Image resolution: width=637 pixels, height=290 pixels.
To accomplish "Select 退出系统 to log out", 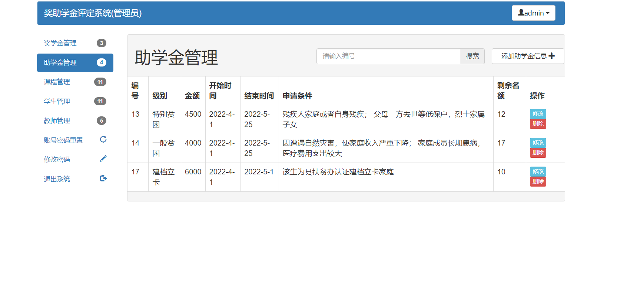I will [x=75, y=179].
